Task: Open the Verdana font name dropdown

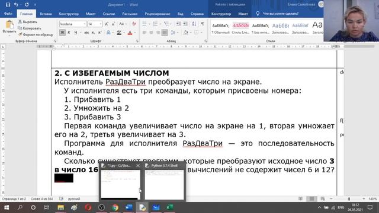Action: tap(85, 24)
